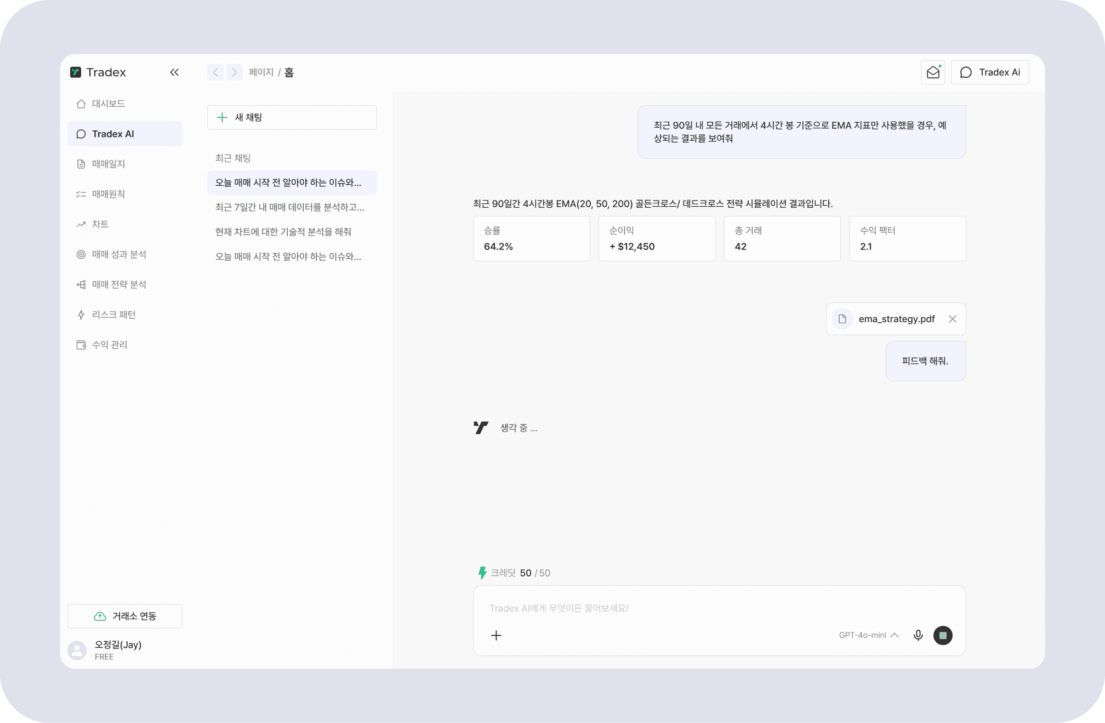Click the 순이익 + $12,450 card
1105x723 pixels.
coord(657,238)
